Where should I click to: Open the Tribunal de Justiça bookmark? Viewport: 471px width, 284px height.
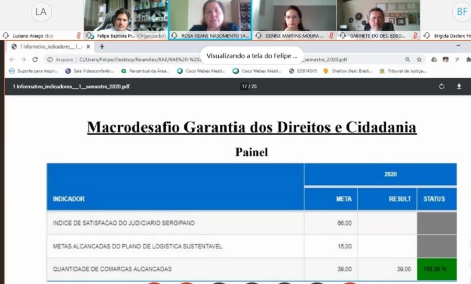pos(403,71)
